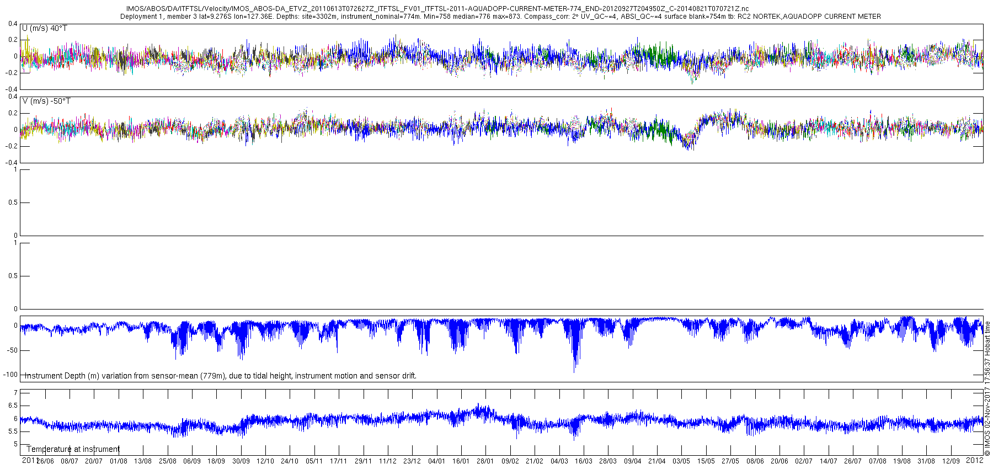Select the 21/02 date tick label

point(535,461)
